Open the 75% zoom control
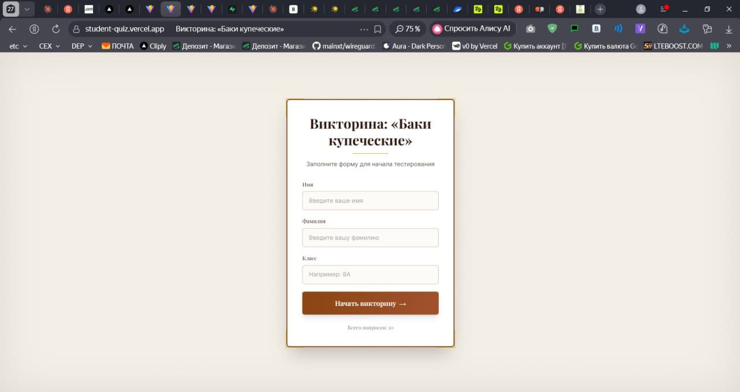Image resolution: width=740 pixels, height=392 pixels. pos(408,28)
